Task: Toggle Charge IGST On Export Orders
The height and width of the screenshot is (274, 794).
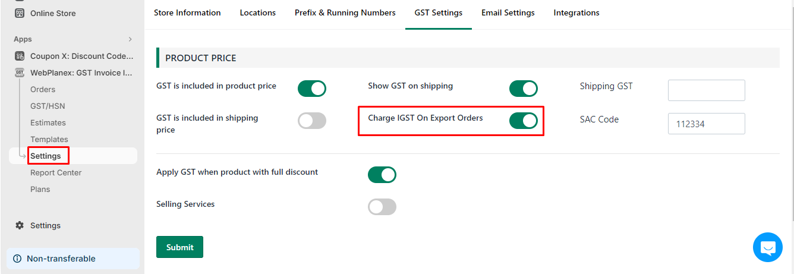Action: (x=524, y=121)
